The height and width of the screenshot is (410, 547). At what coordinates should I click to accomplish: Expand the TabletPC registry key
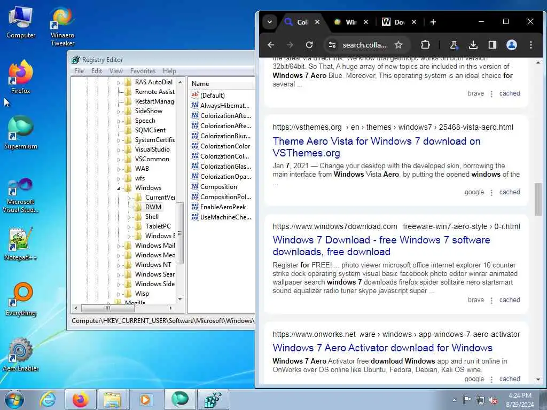[x=129, y=227]
